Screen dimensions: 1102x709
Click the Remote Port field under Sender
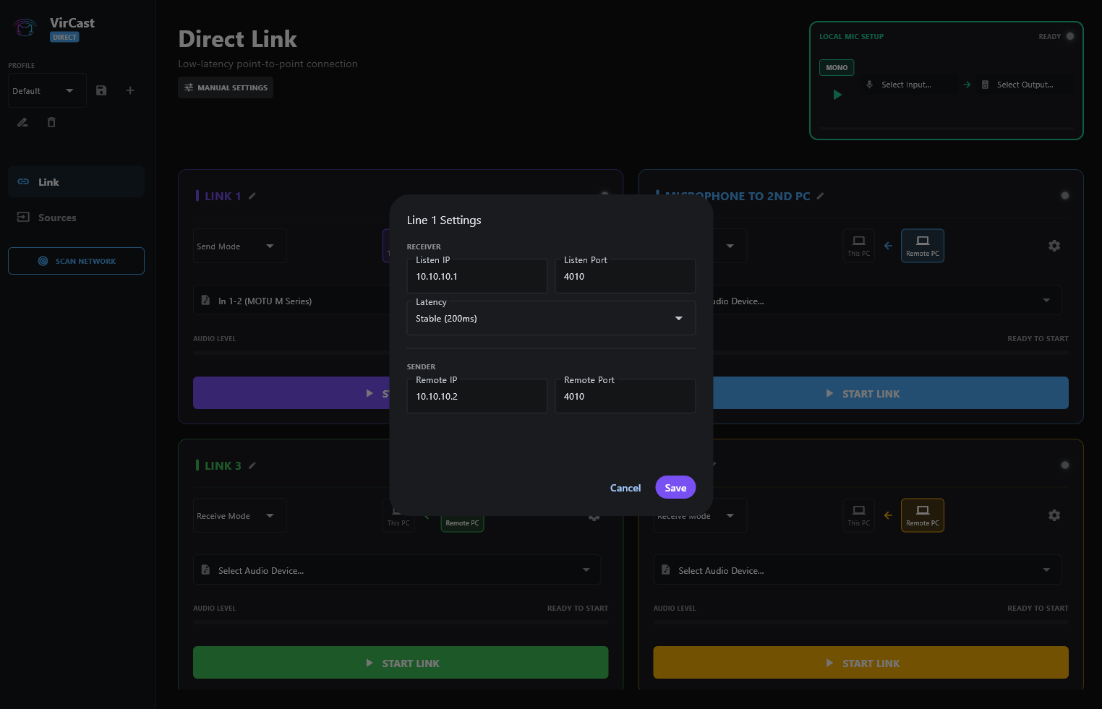[625, 397]
